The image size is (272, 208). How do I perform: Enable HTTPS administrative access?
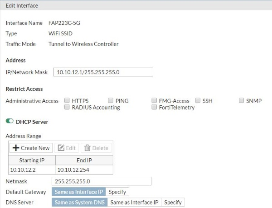[67, 100]
